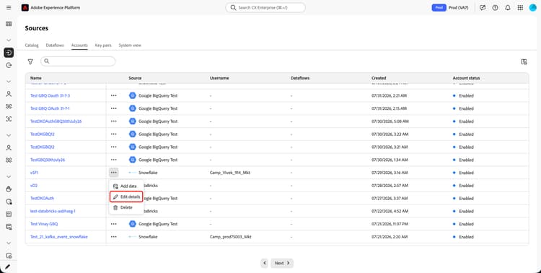541x273 pixels.
Task: Click the Account status column header
Action: [466, 78]
